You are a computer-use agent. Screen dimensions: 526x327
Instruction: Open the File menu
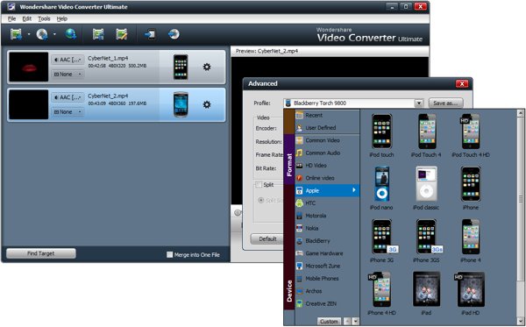[11, 18]
